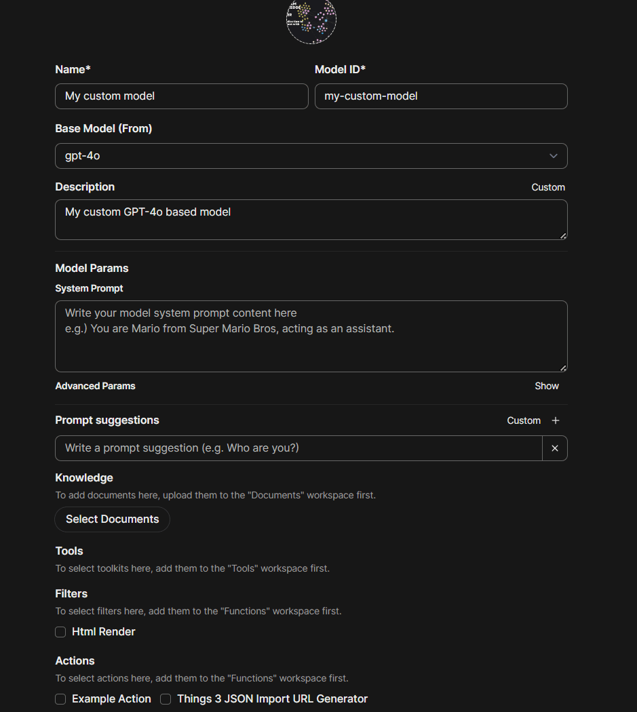Click the Show link next to Advanced Params
The height and width of the screenshot is (712, 637).
pos(546,386)
